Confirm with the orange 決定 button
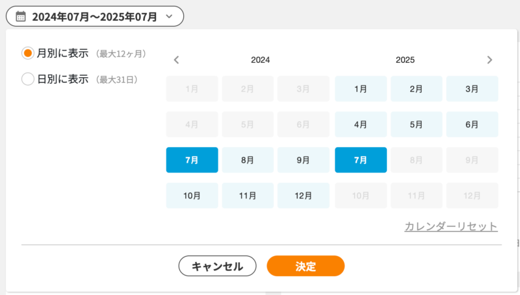Image resolution: width=520 pixels, height=295 pixels. pyautogui.click(x=305, y=266)
